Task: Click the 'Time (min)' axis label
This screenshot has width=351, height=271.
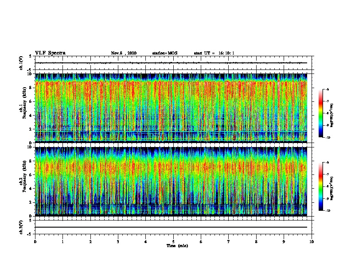Action: point(177,246)
